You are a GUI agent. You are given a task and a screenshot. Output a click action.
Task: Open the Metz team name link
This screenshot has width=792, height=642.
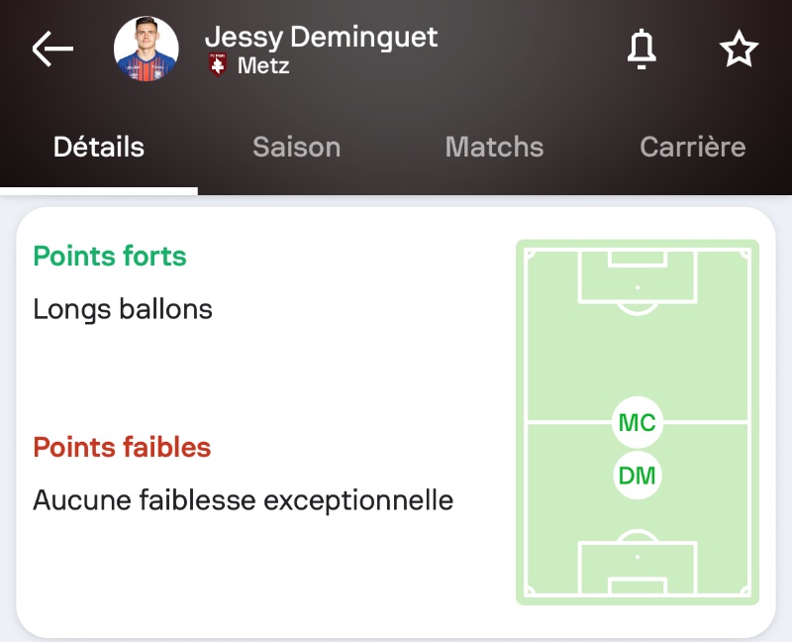pos(263,66)
